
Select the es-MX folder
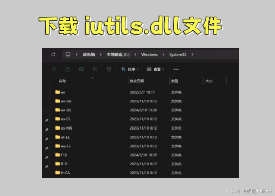click(64, 128)
